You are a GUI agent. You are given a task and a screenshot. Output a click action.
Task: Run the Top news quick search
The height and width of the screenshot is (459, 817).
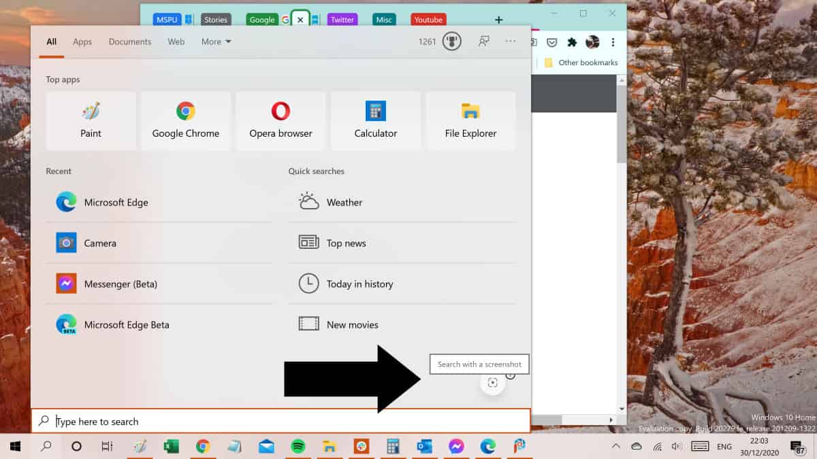[402, 243]
